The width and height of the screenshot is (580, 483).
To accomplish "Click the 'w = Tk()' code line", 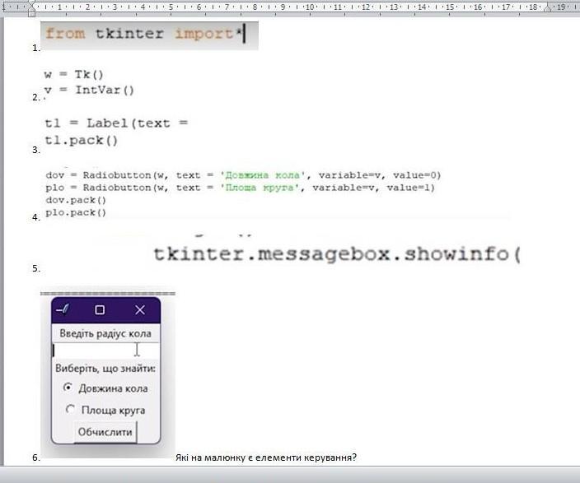I will point(73,74).
